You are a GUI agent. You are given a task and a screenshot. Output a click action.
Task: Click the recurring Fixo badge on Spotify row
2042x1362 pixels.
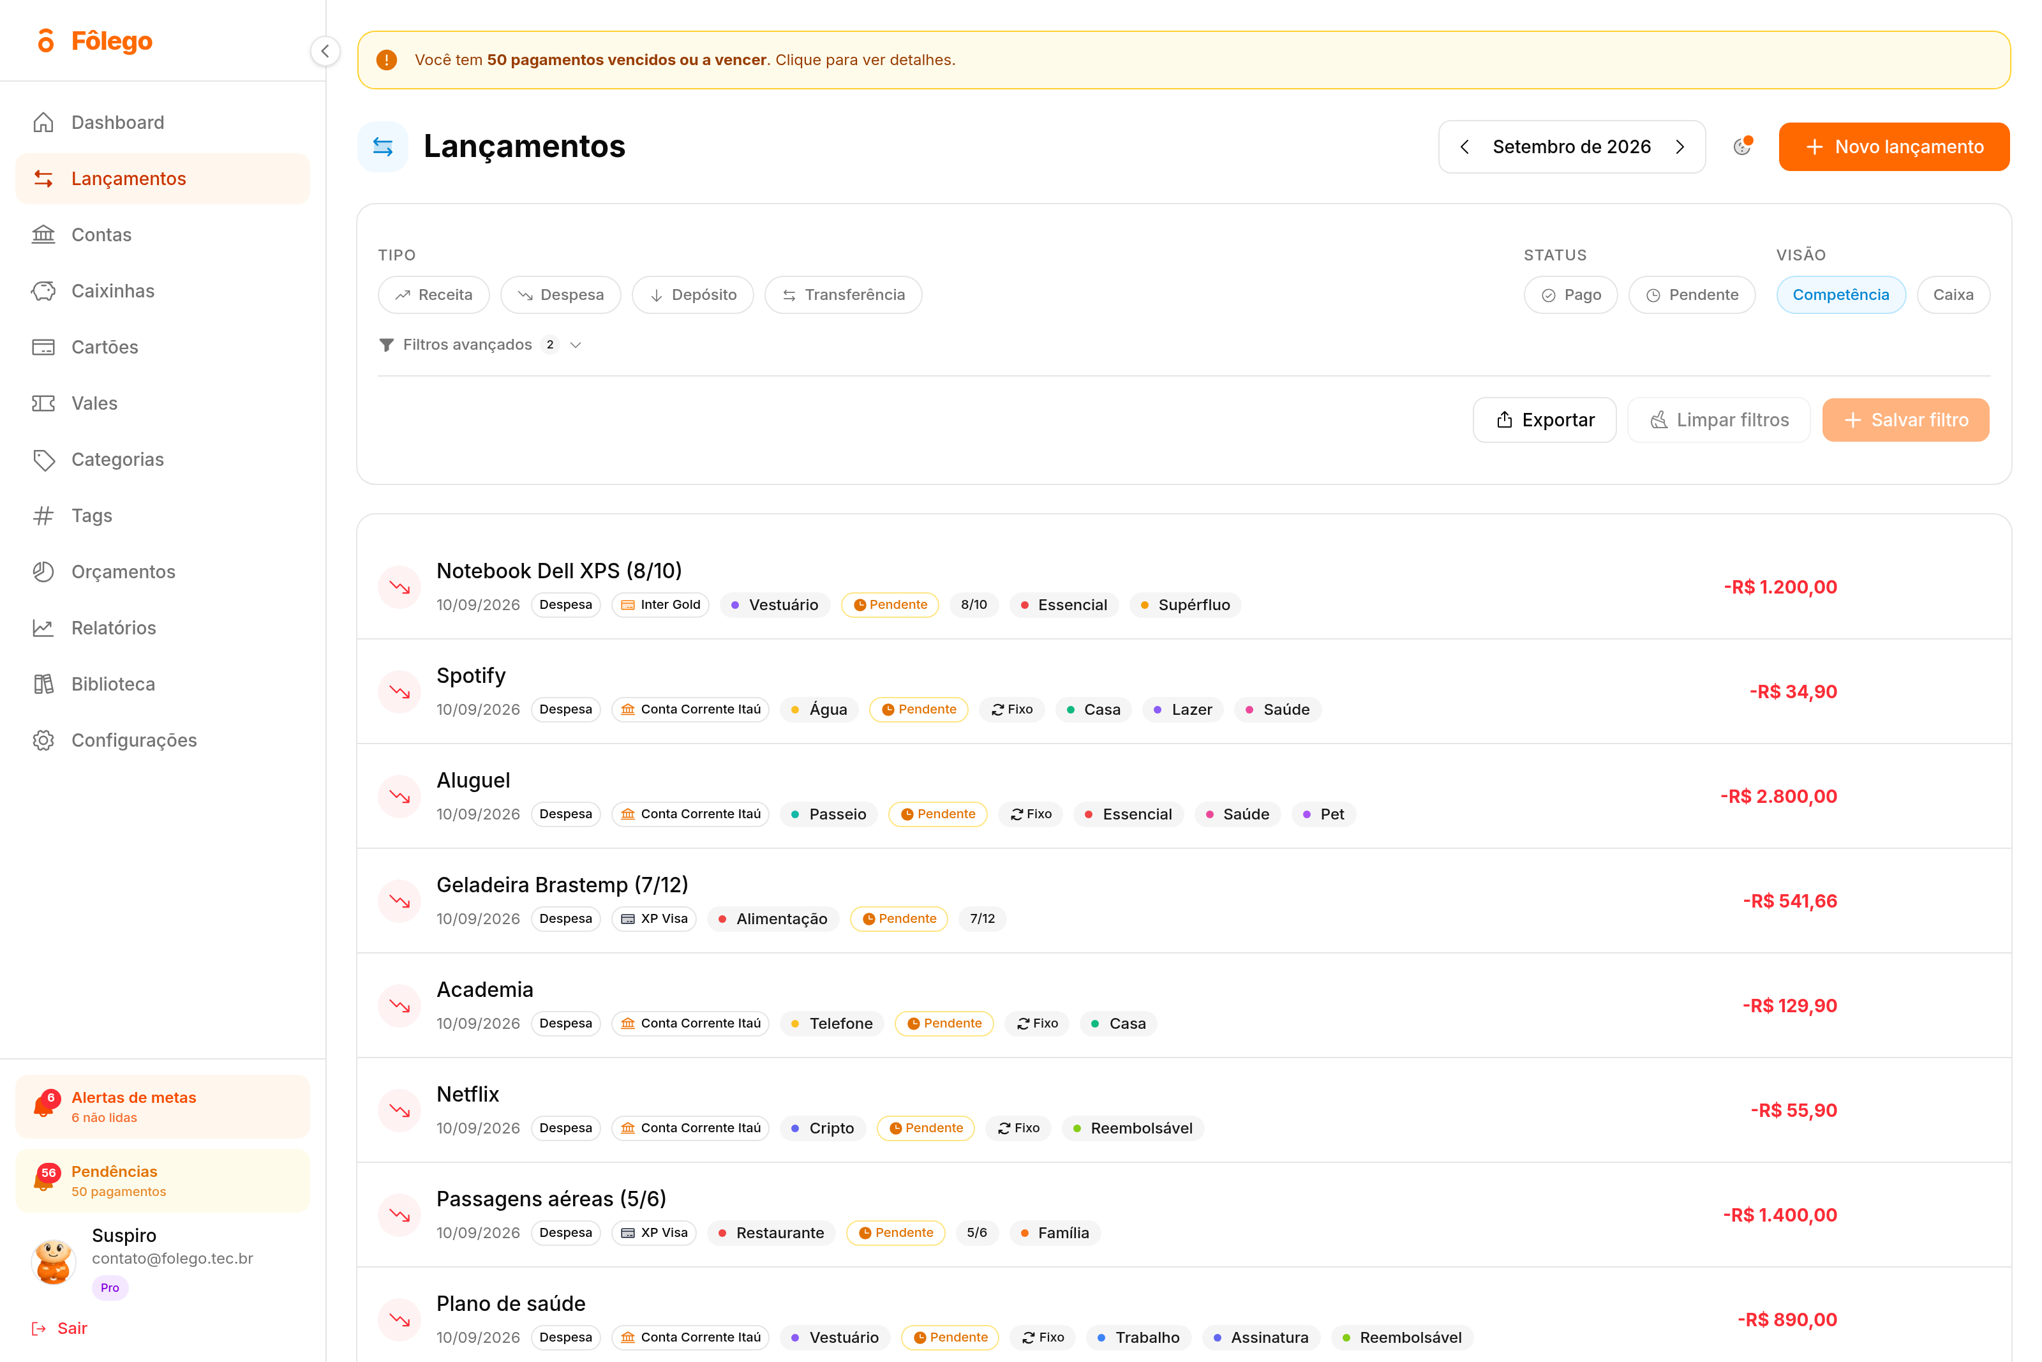pyautogui.click(x=1012, y=710)
